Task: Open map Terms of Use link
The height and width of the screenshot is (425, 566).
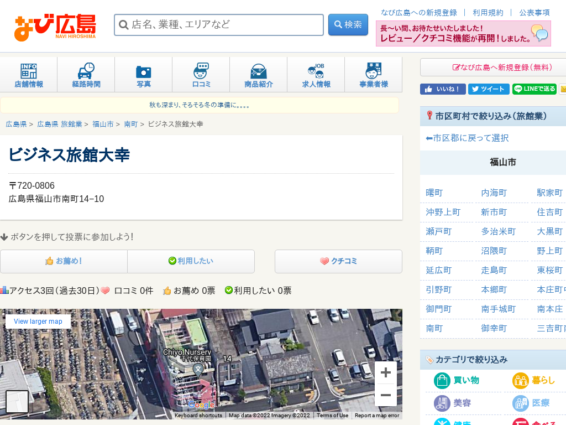Action: [332, 415]
